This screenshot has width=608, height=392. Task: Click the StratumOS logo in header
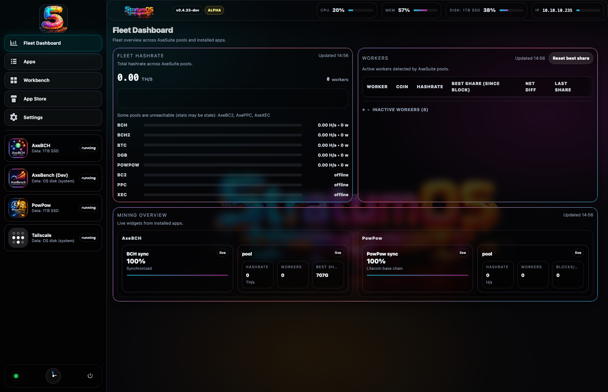[139, 11]
